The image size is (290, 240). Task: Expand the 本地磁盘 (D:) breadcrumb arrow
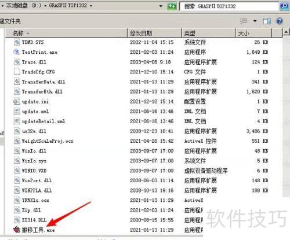pyautogui.click(x=45, y=6)
